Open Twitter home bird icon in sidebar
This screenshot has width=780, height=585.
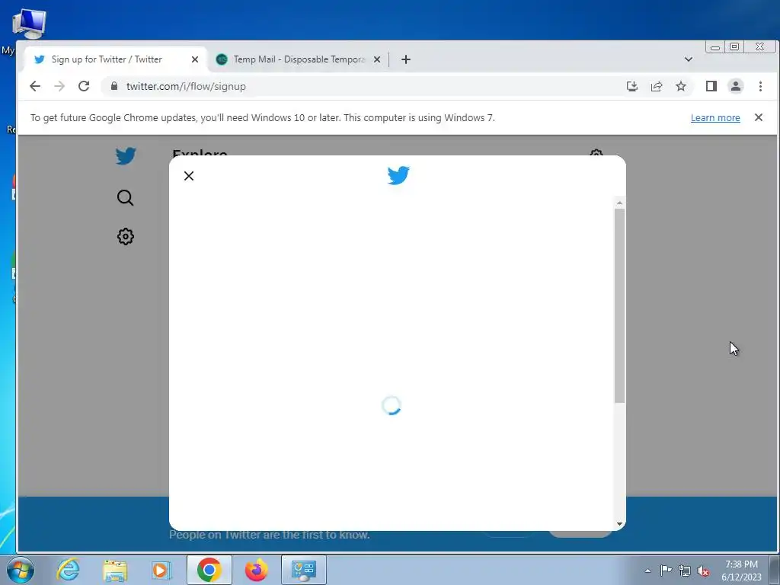click(x=126, y=156)
